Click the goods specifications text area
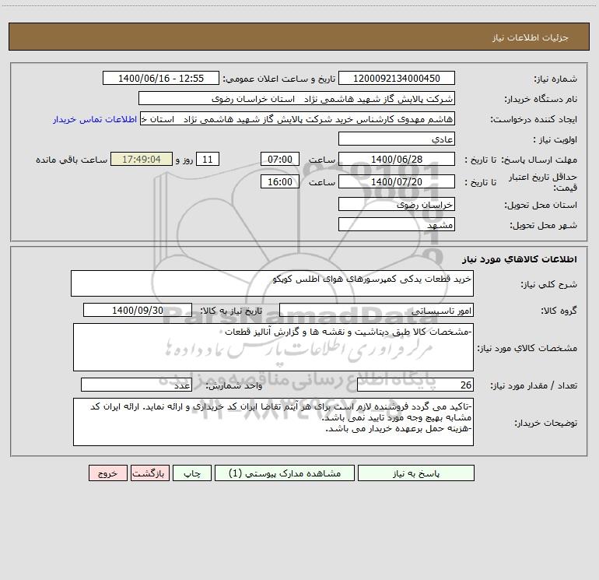Viewport: 599px width, 580px height. 273,347
